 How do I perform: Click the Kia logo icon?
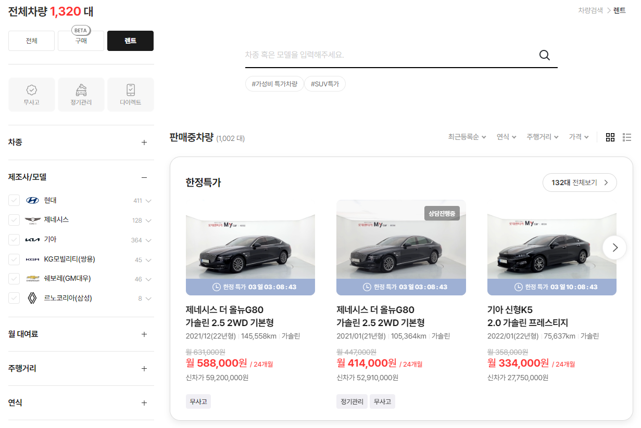tap(32, 240)
